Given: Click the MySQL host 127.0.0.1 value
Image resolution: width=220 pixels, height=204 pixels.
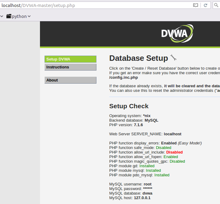Looking at the screenshot, I should [x=142, y=198].
